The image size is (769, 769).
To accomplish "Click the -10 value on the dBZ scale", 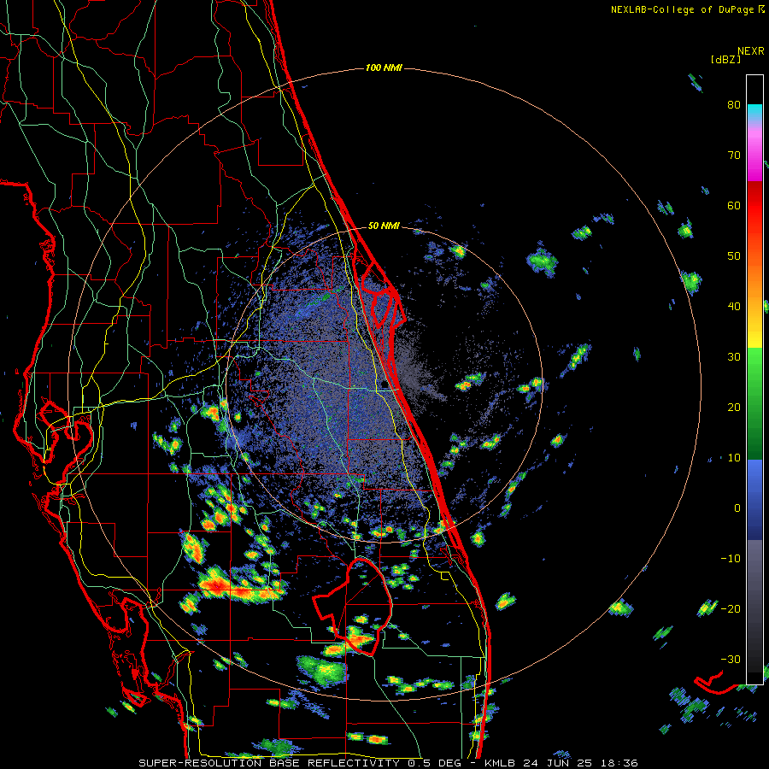I will [731, 558].
